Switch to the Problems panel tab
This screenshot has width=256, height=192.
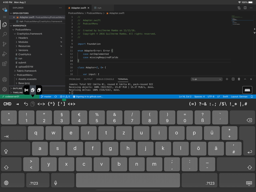click(74, 79)
